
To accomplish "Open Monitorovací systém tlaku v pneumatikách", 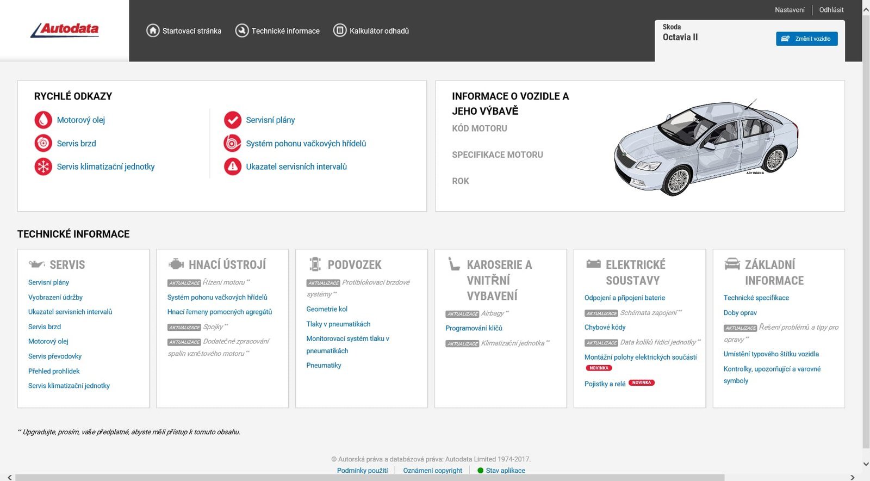I will [x=348, y=344].
